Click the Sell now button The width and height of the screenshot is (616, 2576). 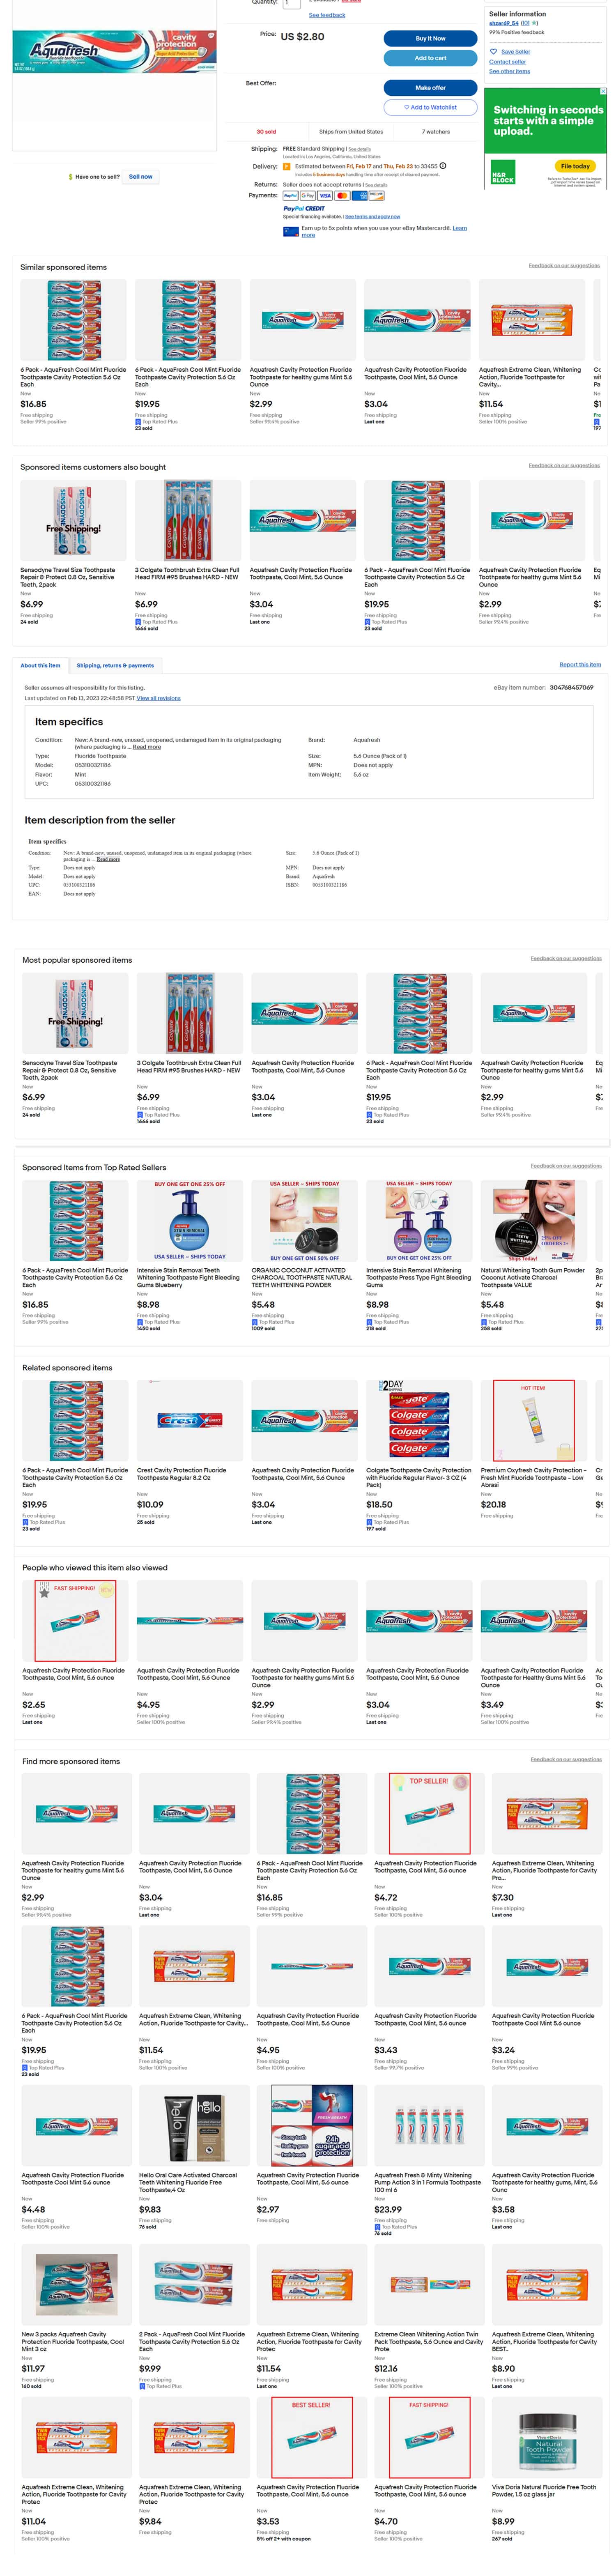[x=141, y=176]
